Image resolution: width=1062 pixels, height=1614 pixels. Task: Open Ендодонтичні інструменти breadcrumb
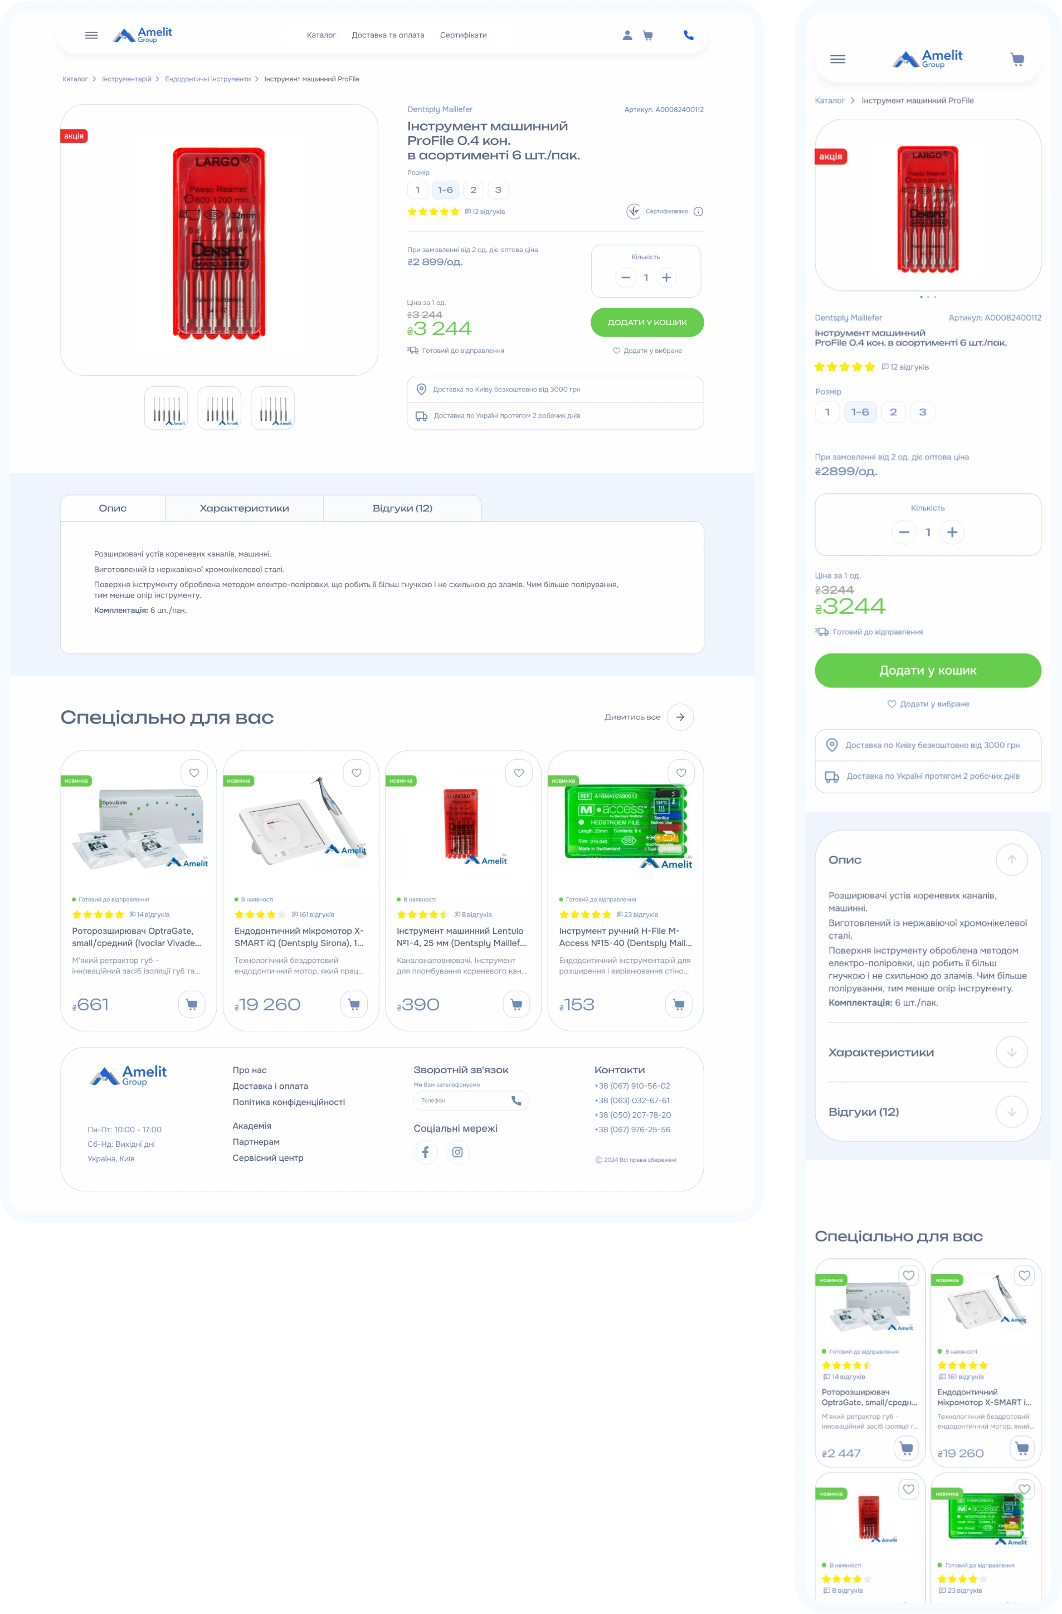pos(207,79)
